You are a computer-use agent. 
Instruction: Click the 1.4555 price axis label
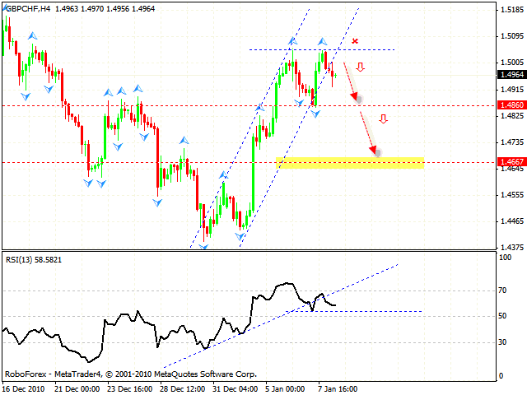coord(512,195)
